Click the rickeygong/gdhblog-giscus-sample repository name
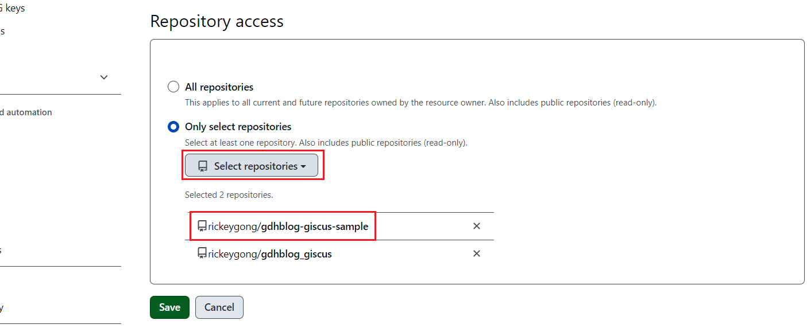The width and height of the screenshot is (807, 332). pos(288,226)
